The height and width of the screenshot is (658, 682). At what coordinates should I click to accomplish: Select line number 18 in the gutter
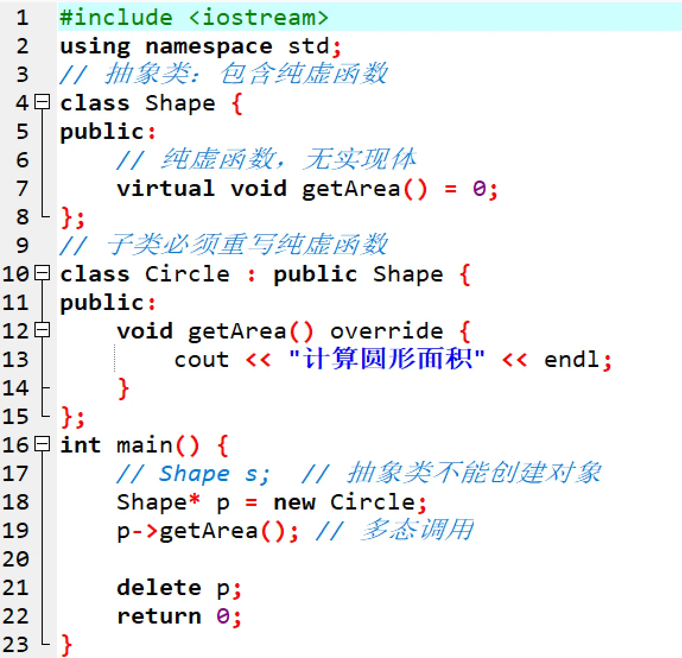[15, 502]
